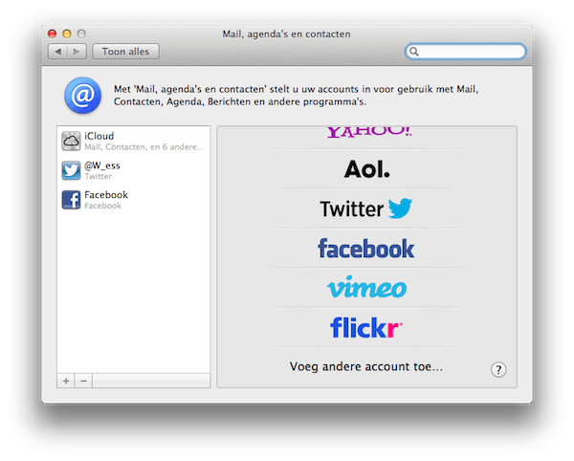Select the '@W_ess' account name

(102, 165)
